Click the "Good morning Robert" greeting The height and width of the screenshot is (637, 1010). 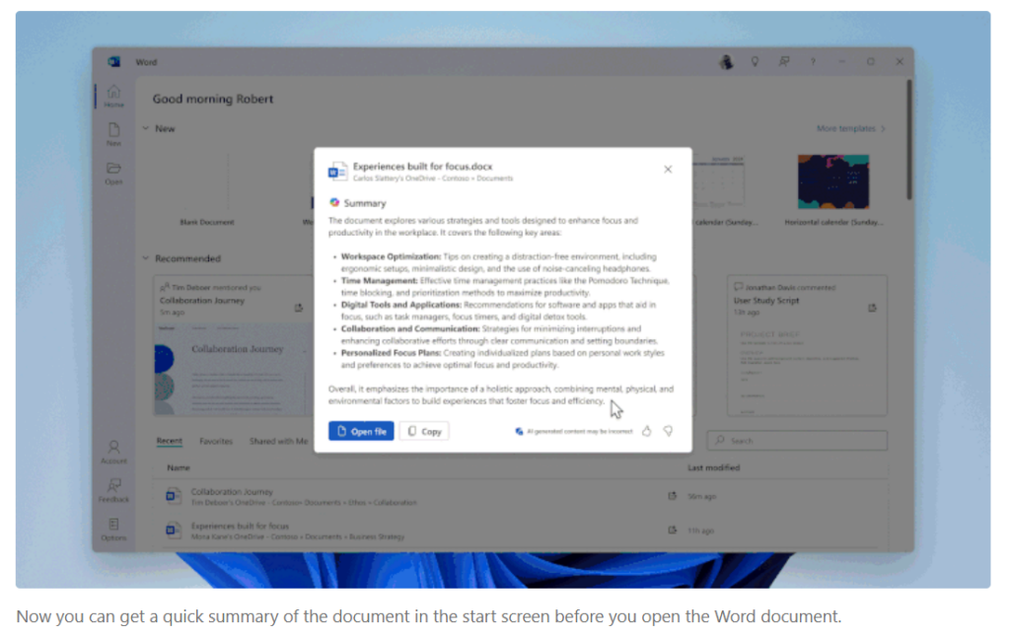[x=213, y=99]
